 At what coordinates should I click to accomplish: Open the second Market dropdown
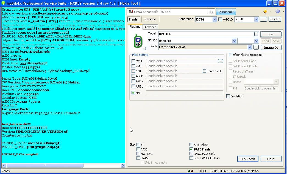pos(256,41)
